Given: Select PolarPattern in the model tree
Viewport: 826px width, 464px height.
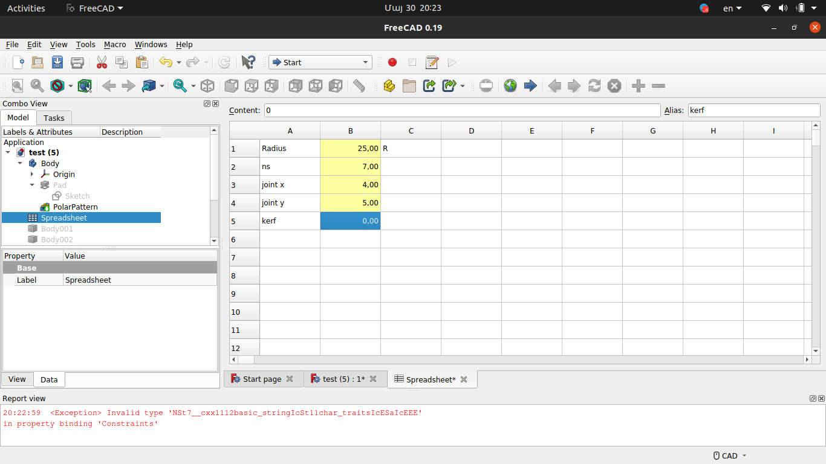Looking at the screenshot, I should (75, 207).
